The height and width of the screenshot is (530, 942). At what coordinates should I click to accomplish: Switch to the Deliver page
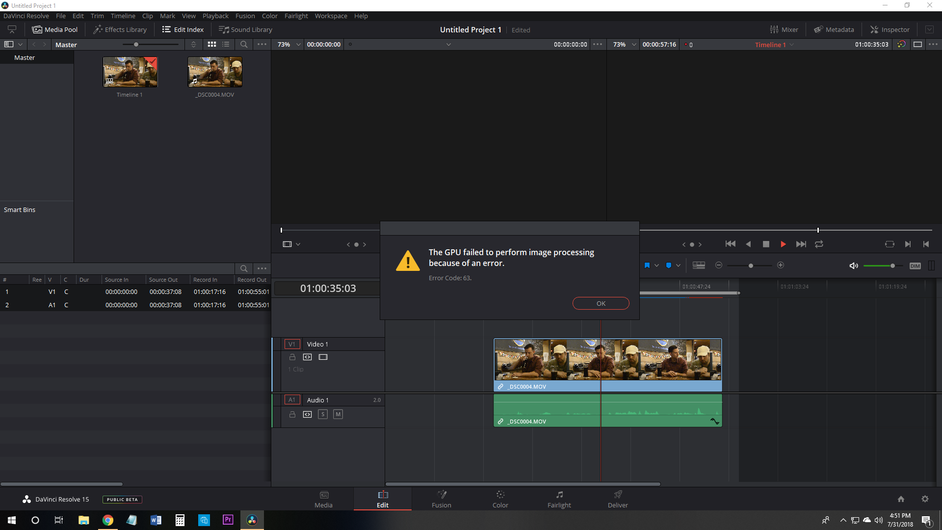click(618, 499)
